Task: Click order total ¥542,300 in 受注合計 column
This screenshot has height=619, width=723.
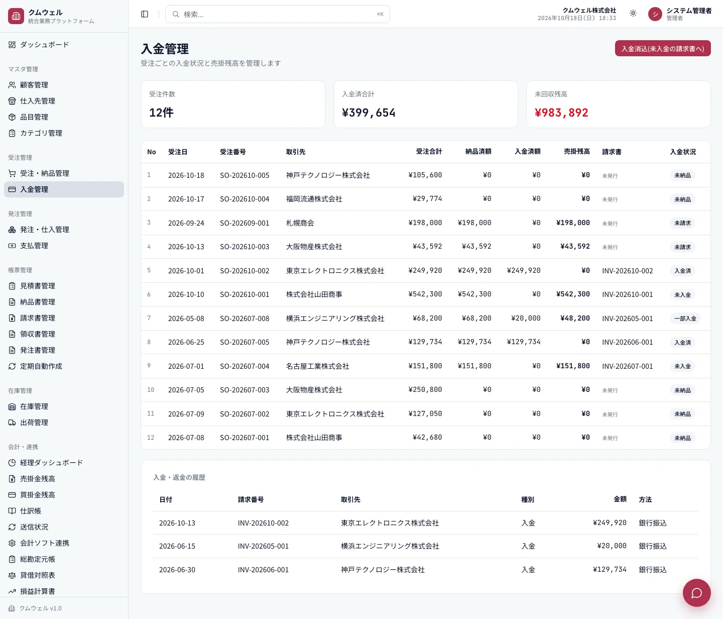Action: point(425,294)
